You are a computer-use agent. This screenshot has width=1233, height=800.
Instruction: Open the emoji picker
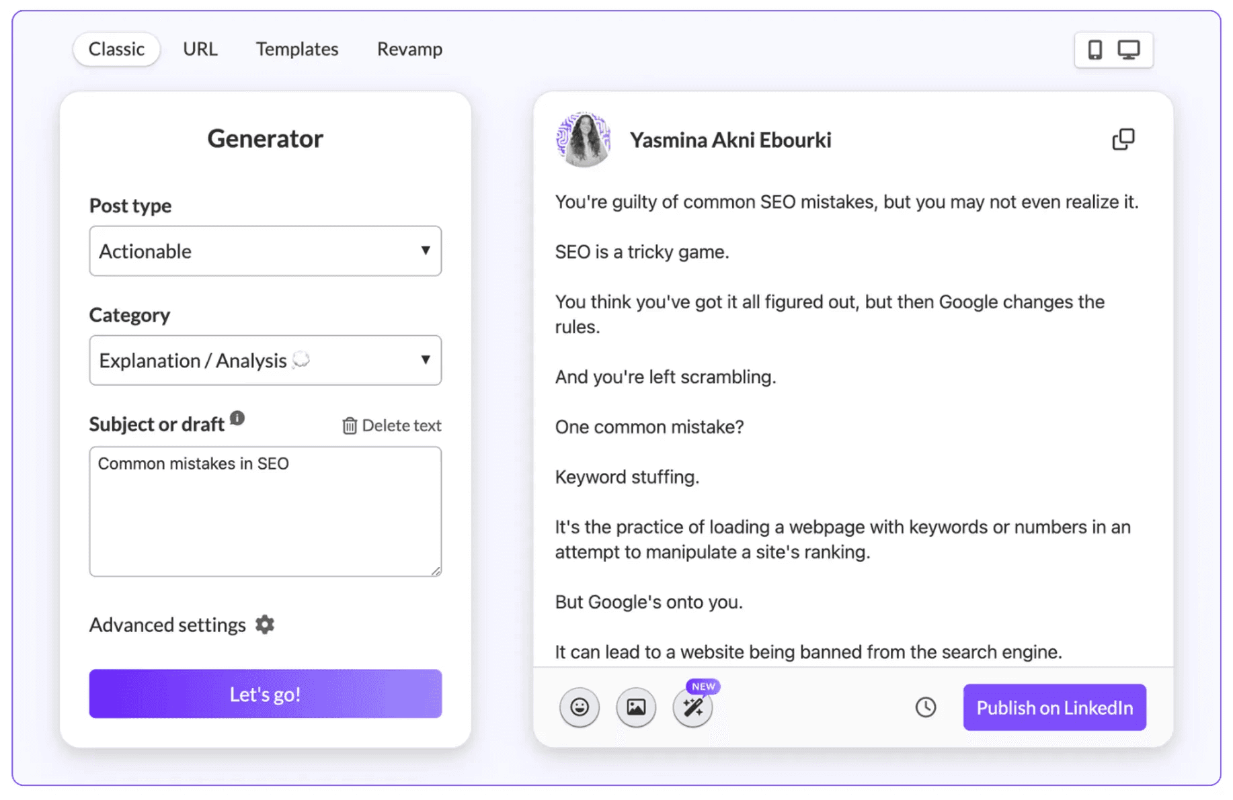coord(580,707)
